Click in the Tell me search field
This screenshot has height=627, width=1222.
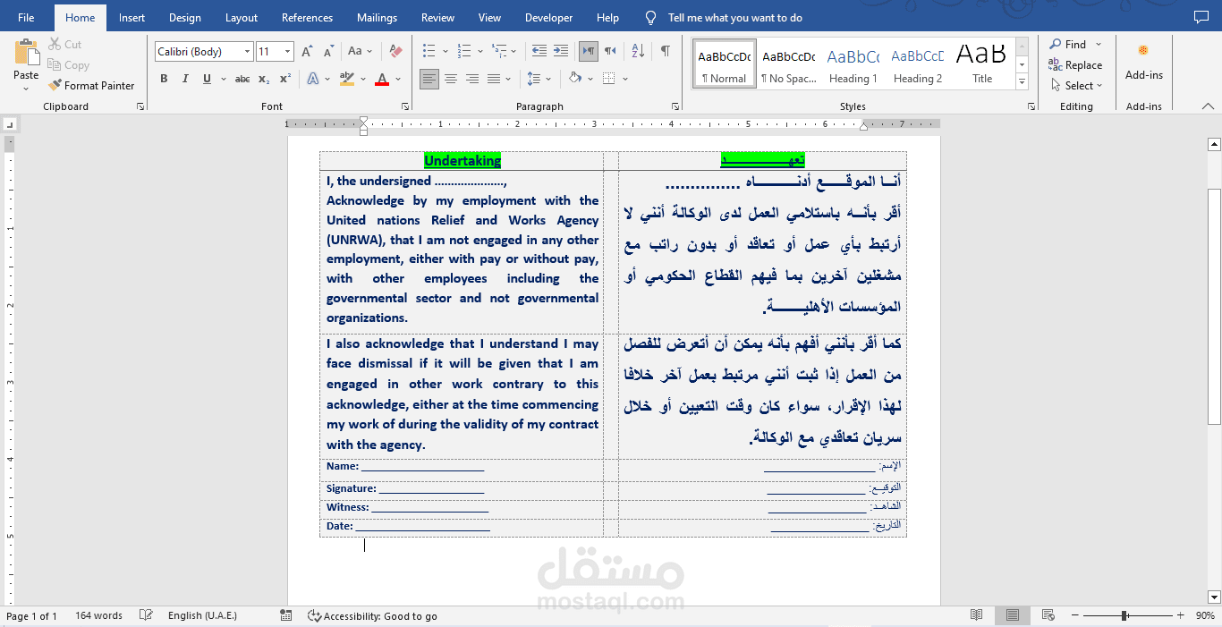point(734,18)
